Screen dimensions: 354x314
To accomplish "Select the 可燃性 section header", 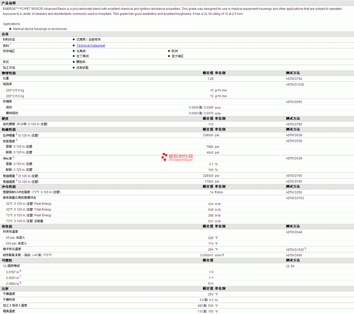I will coord(7,260).
